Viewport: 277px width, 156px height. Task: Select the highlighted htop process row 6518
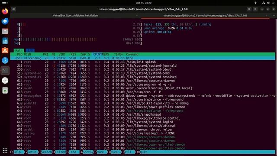(x=142, y=58)
